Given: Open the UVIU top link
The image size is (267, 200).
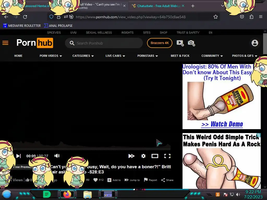Looking at the screenshot, I should click(73, 33).
